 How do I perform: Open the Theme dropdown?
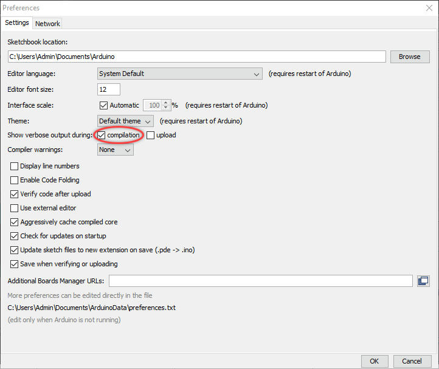pyautogui.click(x=125, y=121)
